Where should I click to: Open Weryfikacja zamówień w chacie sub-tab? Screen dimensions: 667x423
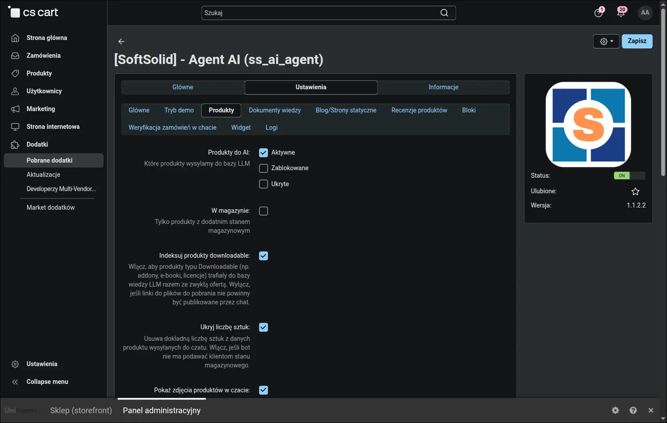coord(172,128)
